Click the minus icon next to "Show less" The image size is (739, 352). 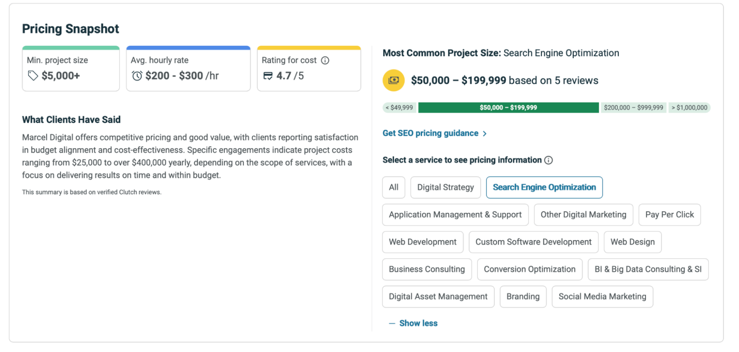pos(392,323)
